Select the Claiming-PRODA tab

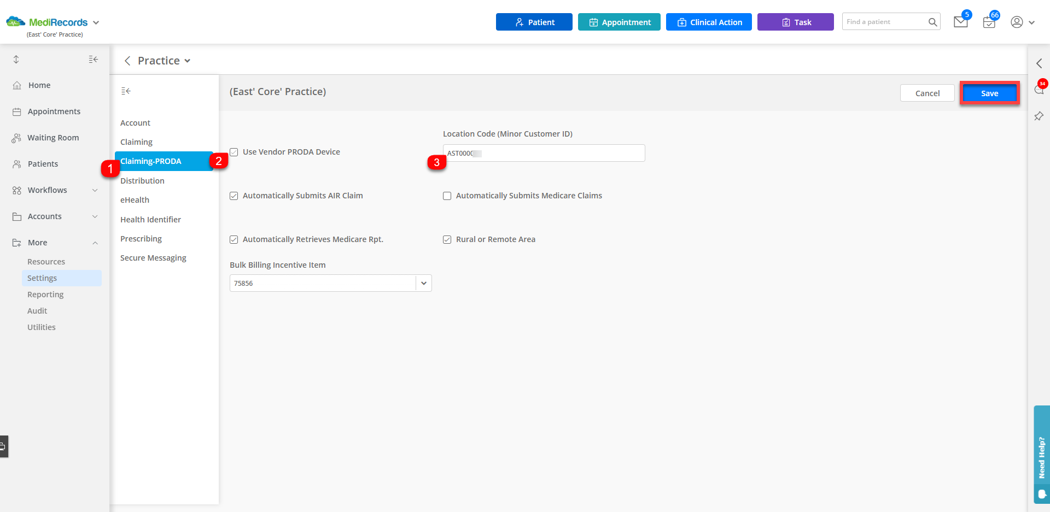coord(164,161)
